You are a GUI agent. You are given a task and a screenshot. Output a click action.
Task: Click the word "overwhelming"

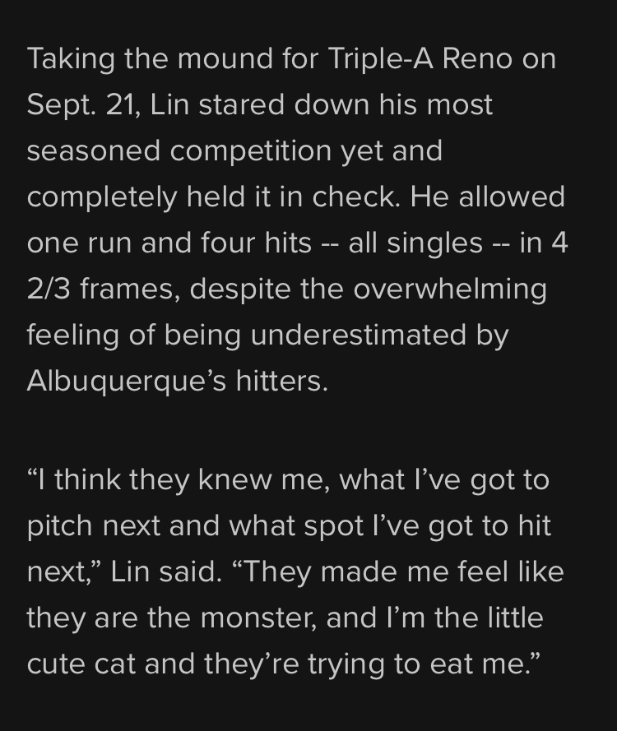450,289
